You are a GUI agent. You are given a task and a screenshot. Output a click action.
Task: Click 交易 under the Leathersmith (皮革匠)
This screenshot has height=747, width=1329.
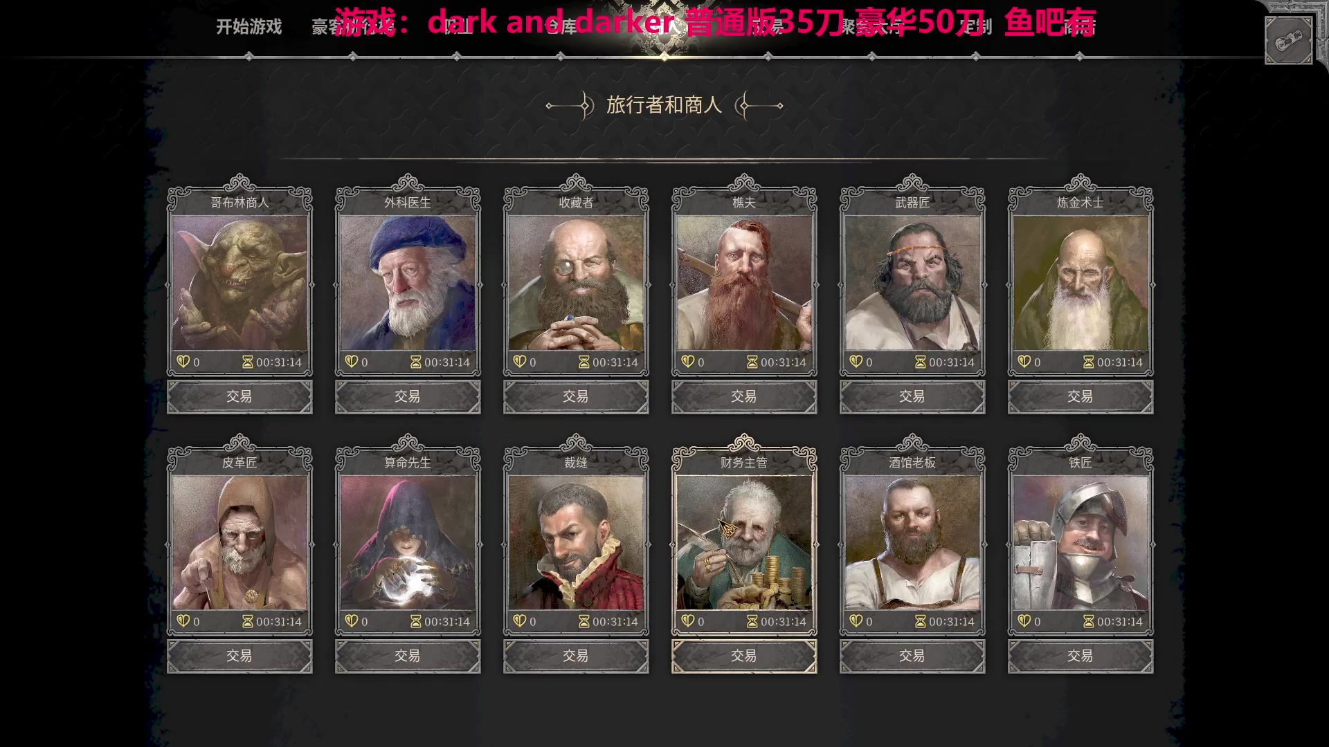point(239,656)
